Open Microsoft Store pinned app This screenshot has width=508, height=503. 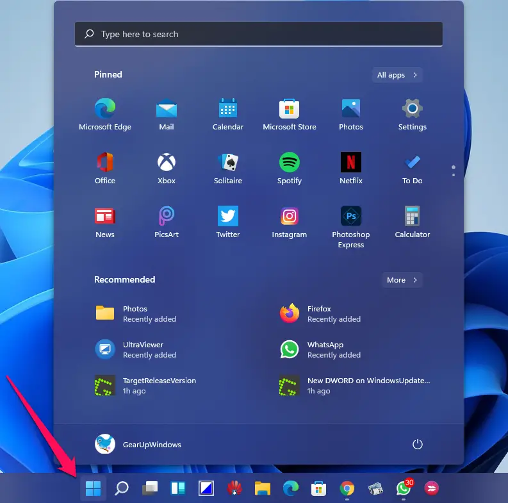pos(290,114)
